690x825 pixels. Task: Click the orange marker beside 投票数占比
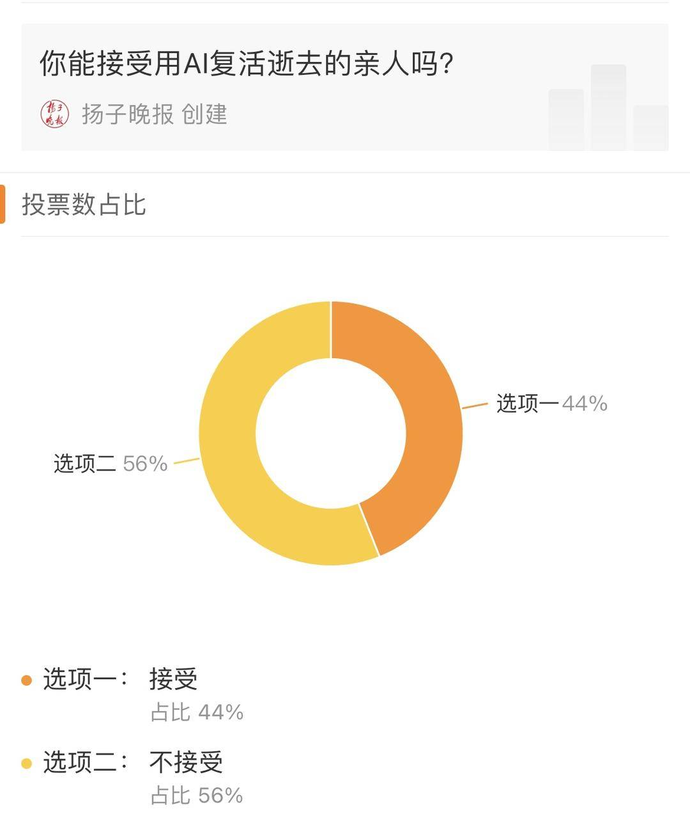(3, 205)
